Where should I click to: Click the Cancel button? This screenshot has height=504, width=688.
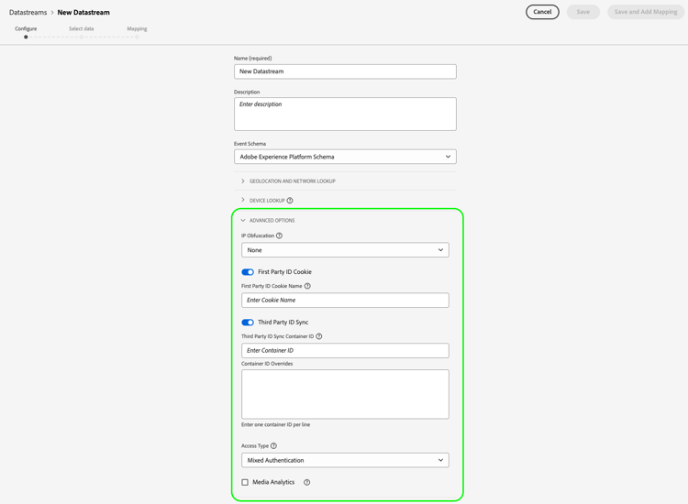[542, 12]
